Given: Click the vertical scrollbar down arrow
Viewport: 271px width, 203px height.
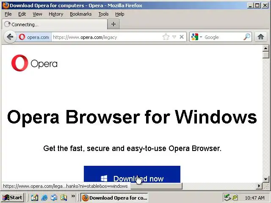Looking at the screenshot, I should click(x=265, y=179).
